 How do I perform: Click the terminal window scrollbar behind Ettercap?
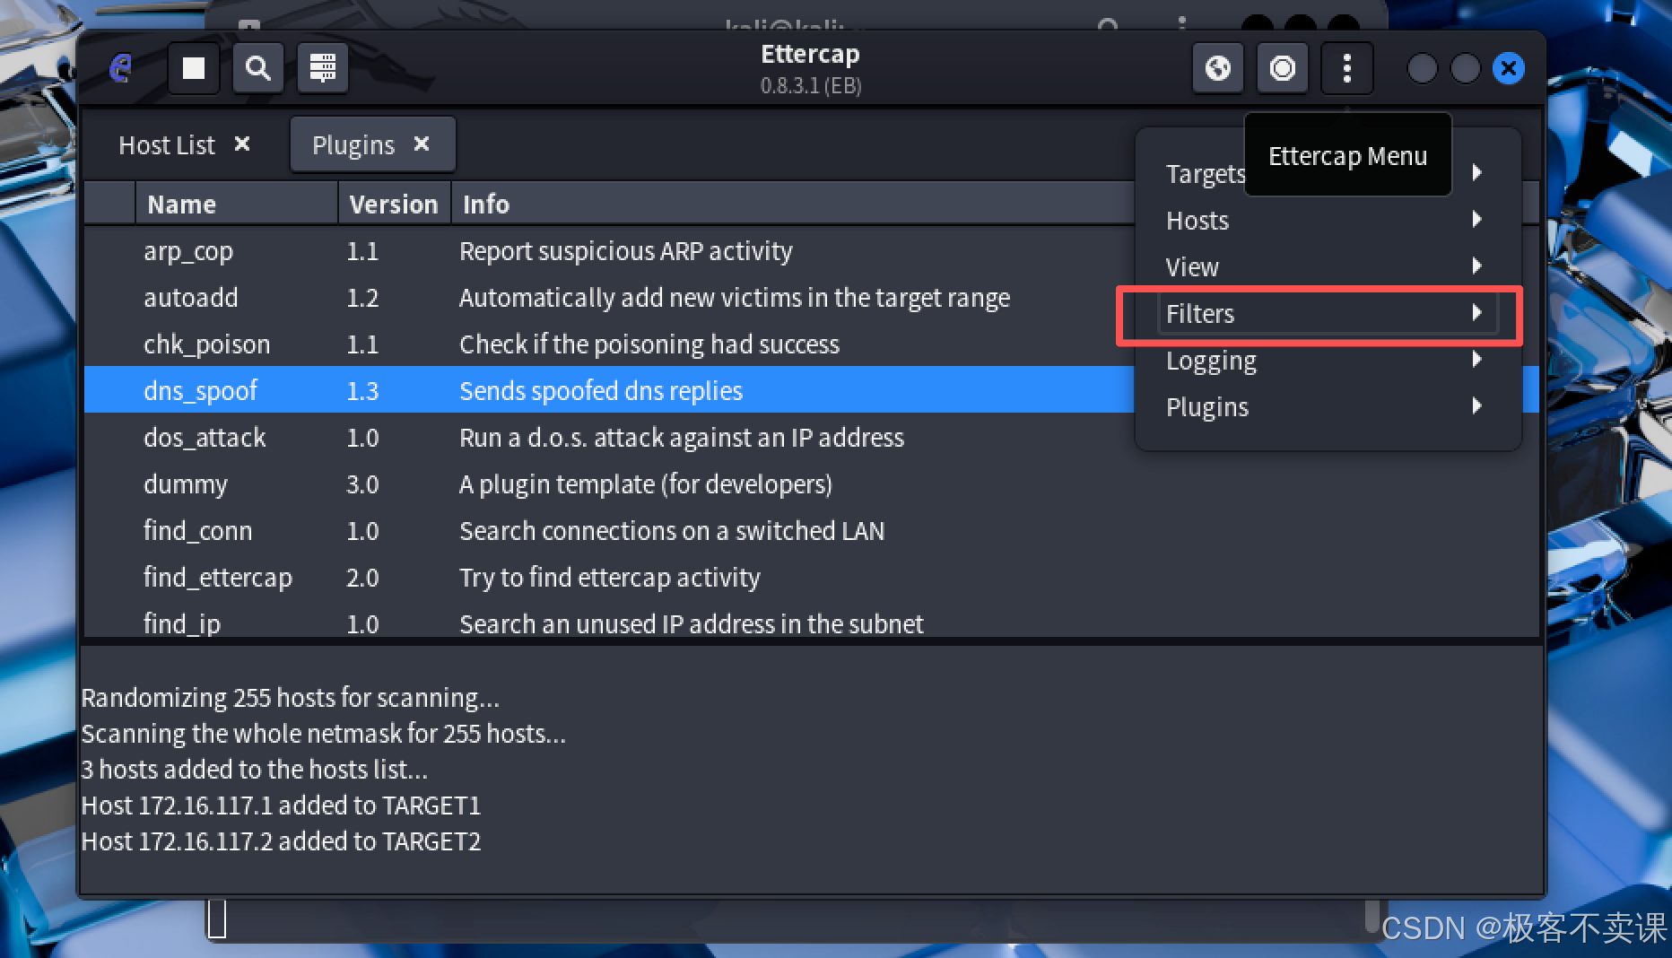tap(1372, 915)
